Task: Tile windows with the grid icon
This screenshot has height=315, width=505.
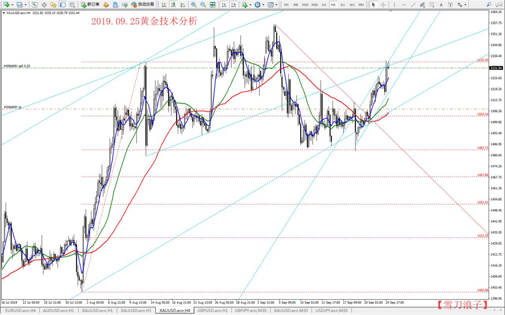Action: [x=213, y=5]
